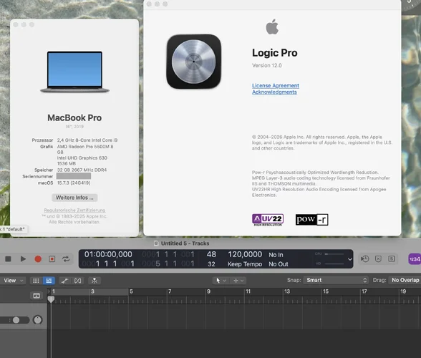Click bar 5 in the ruler
The image size is (421, 358).
point(131,291)
